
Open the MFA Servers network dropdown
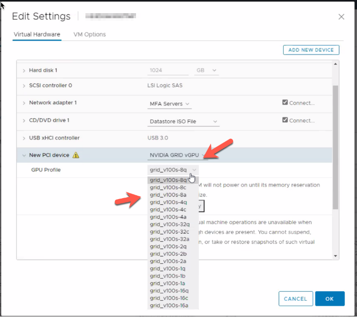(x=169, y=104)
